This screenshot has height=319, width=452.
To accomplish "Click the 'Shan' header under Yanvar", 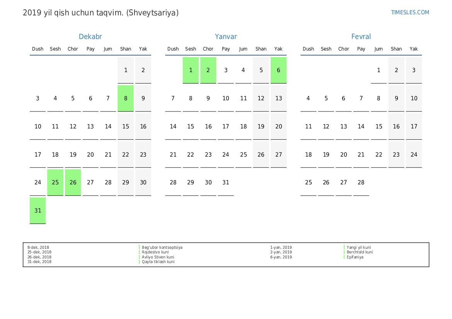I will click(x=261, y=49).
